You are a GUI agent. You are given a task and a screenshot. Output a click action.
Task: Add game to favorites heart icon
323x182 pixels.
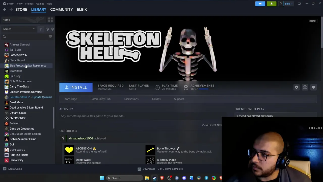(x=313, y=87)
